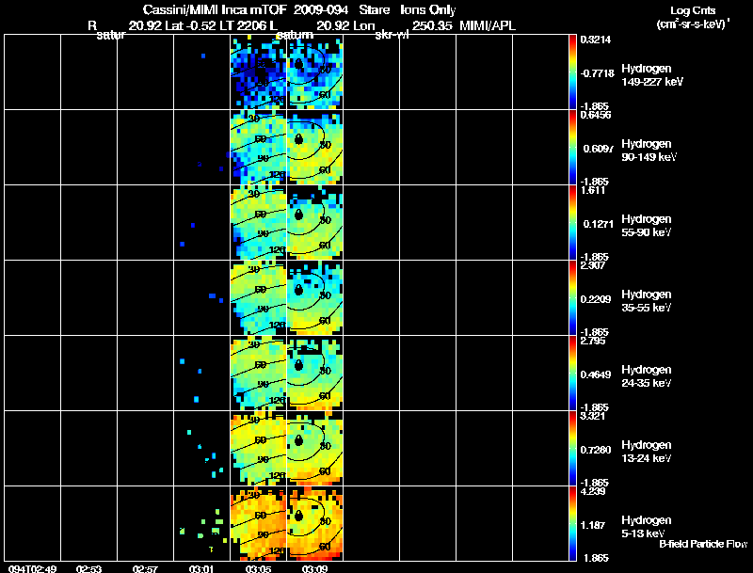Click the color bar midpoint value 0.7280
Screen dimensions: 753x573
(x=596, y=450)
